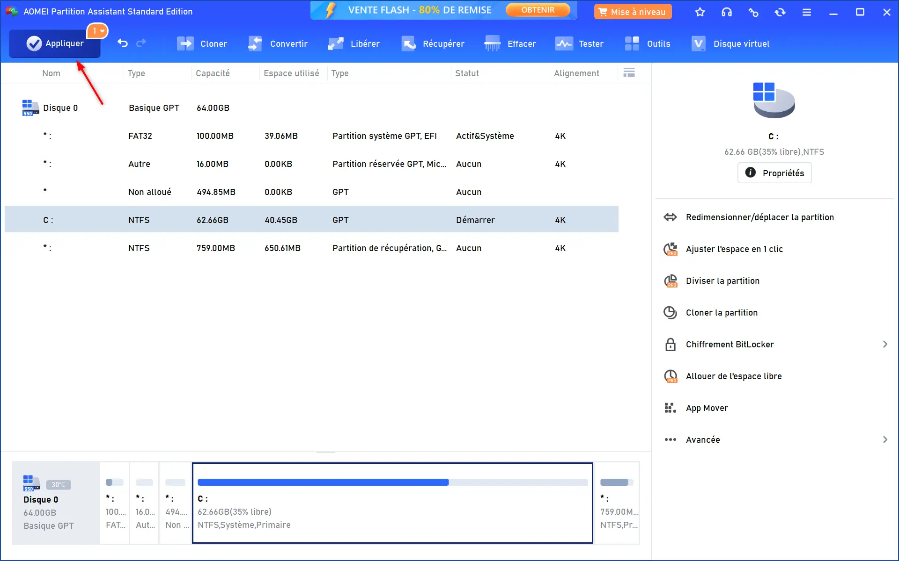This screenshot has height=561, width=899.
Task: Open the support headset icon
Action: (x=727, y=12)
